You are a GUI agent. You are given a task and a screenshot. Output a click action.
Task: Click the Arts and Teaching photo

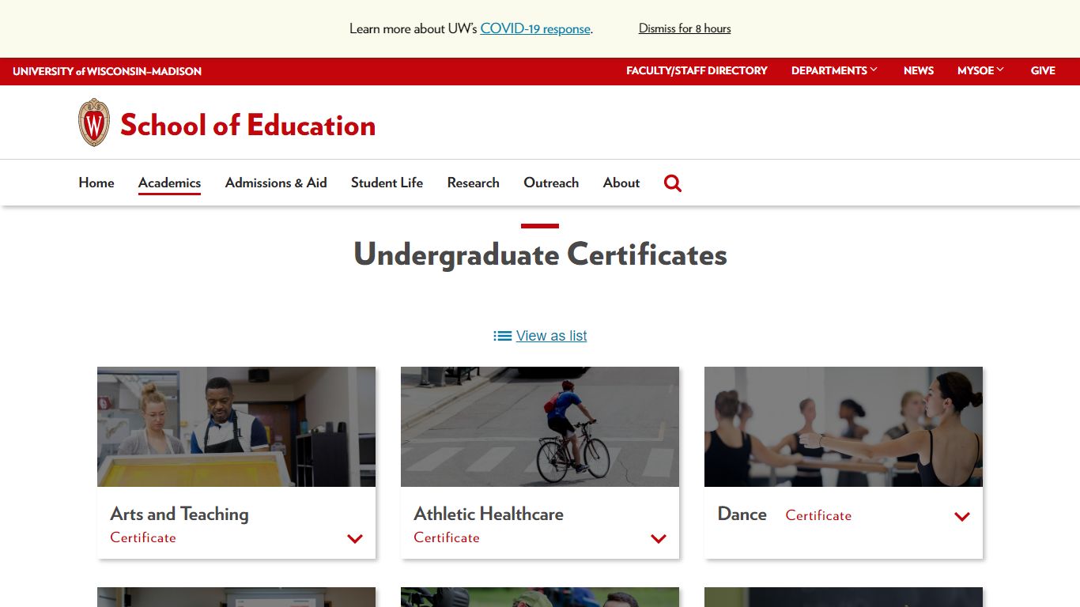[236, 427]
